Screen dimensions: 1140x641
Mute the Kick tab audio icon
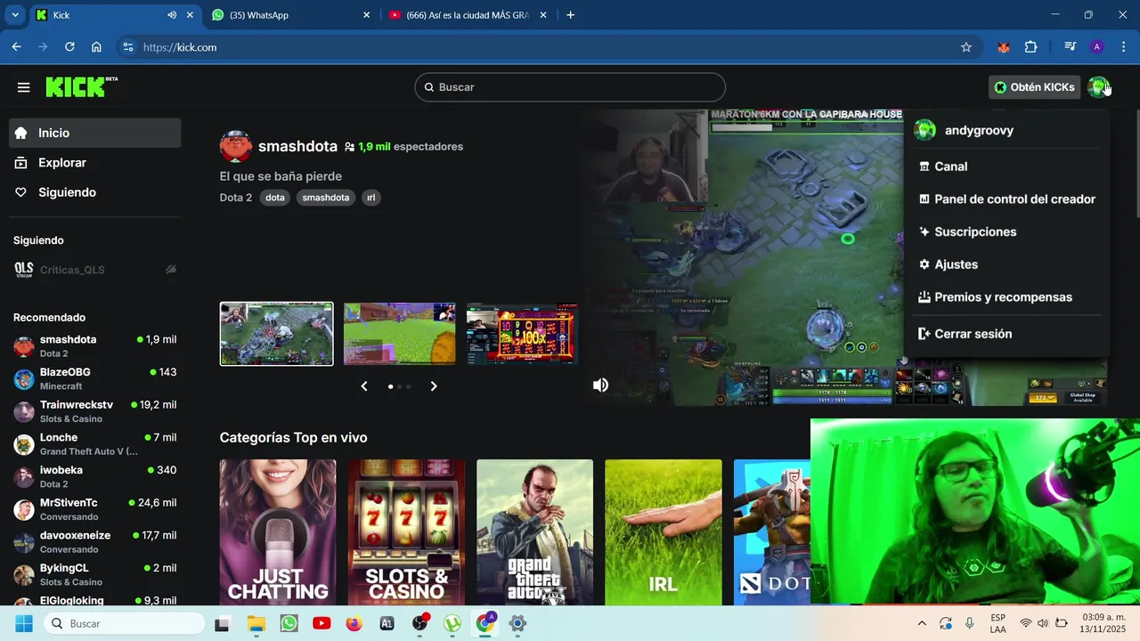pos(172,15)
